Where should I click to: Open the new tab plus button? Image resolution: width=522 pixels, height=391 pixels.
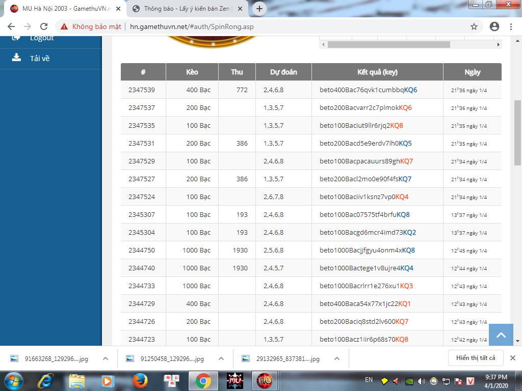tap(259, 9)
